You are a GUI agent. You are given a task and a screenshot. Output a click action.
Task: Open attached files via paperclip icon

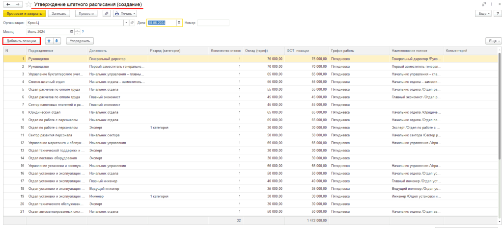coord(106,14)
